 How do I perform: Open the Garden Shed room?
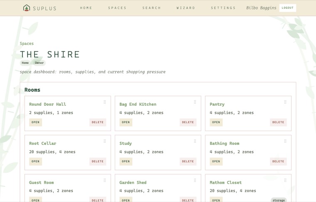(x=126, y=200)
